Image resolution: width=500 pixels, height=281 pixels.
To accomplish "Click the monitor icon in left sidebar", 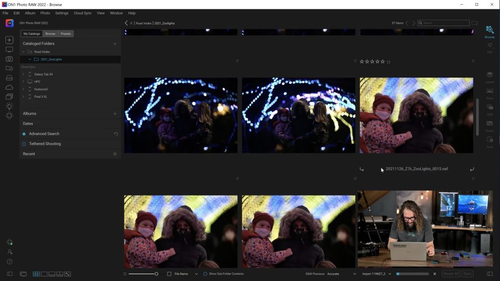I will pyautogui.click(x=9, y=49).
